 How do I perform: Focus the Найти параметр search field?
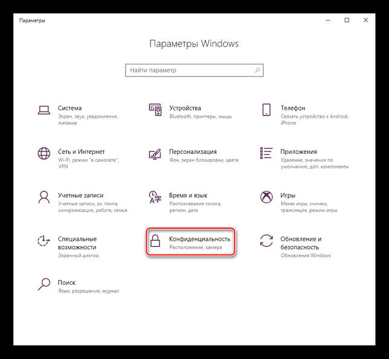click(194, 71)
